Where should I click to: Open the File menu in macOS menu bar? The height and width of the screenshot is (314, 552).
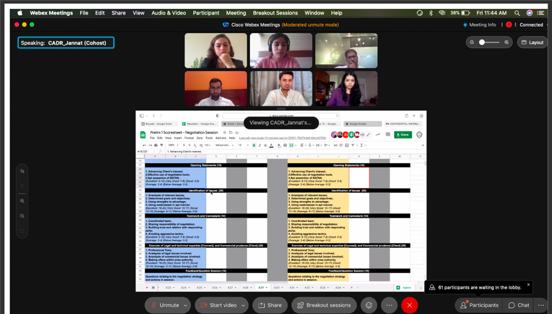coord(84,13)
